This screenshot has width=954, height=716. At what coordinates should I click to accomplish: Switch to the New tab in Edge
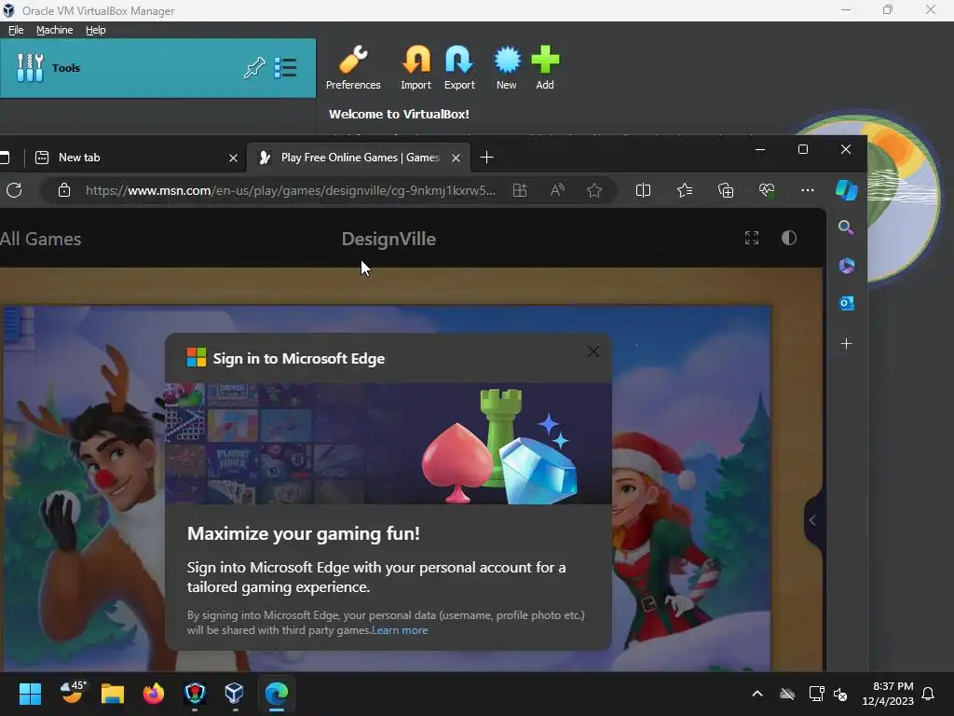[137, 158]
